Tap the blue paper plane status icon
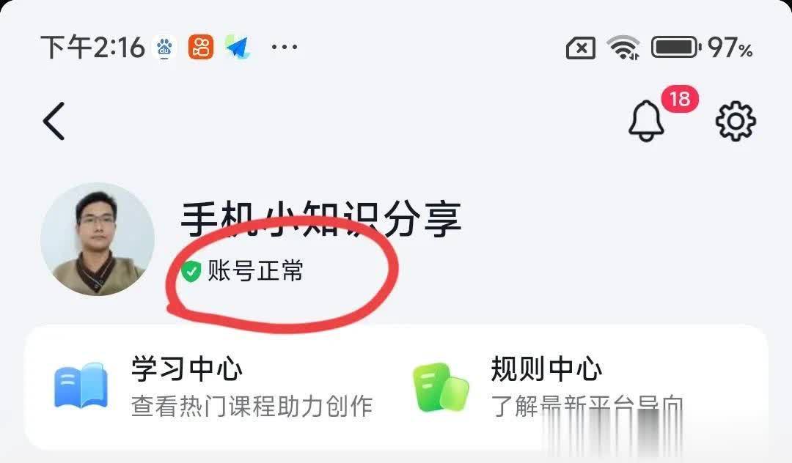792x463 pixels. [237, 48]
